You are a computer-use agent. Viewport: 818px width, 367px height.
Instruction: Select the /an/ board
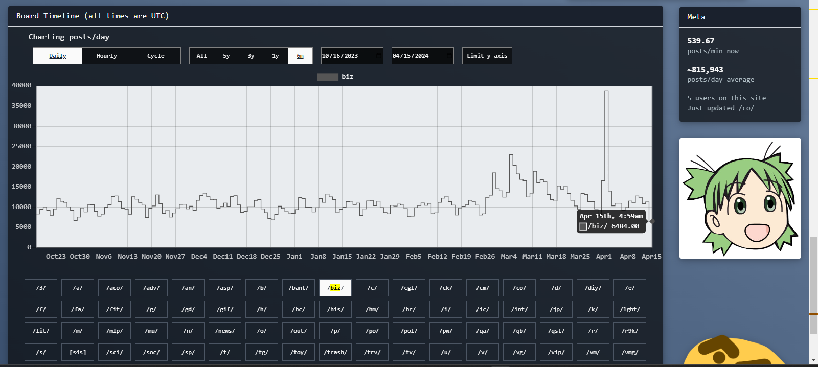click(188, 288)
